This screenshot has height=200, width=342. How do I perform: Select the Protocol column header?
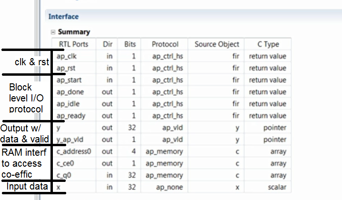click(x=165, y=44)
